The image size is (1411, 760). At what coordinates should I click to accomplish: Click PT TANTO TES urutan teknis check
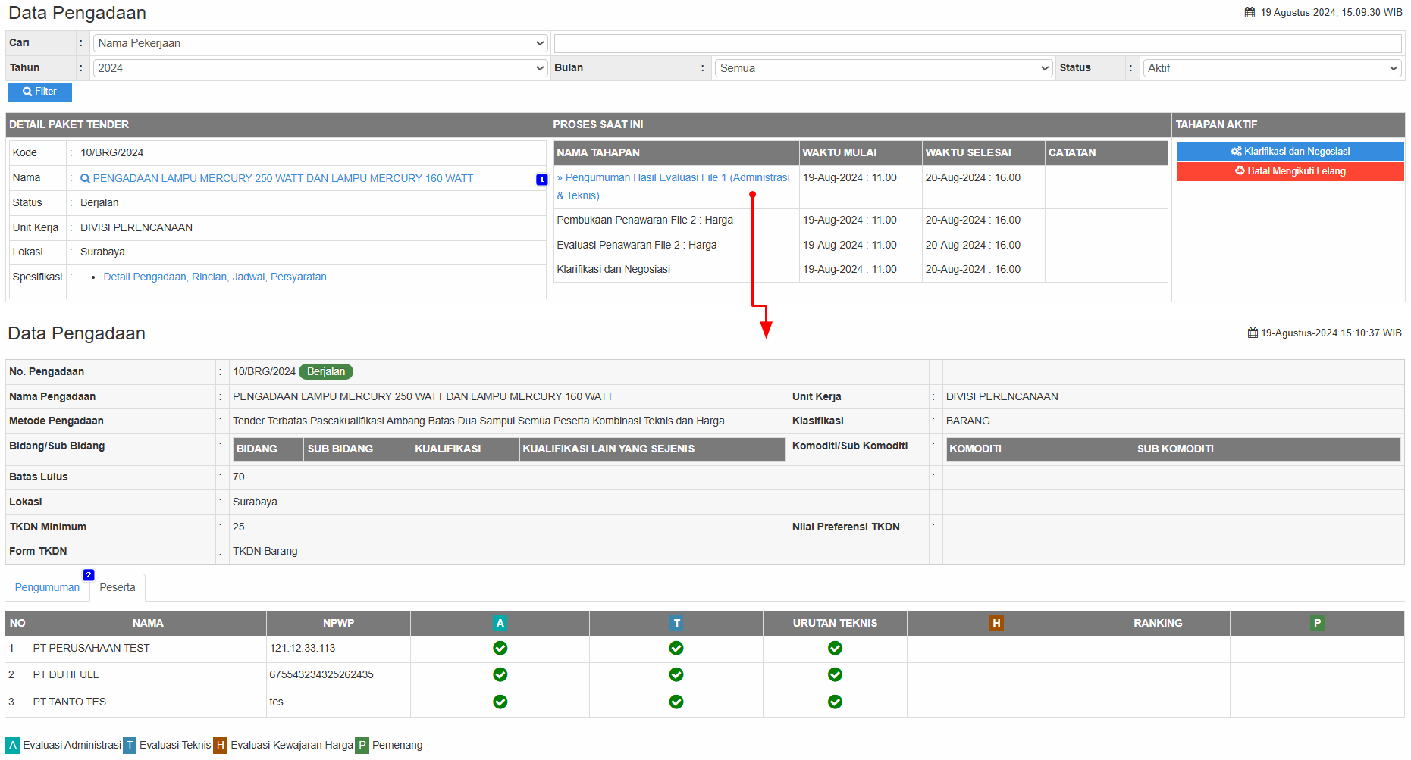tap(835, 702)
